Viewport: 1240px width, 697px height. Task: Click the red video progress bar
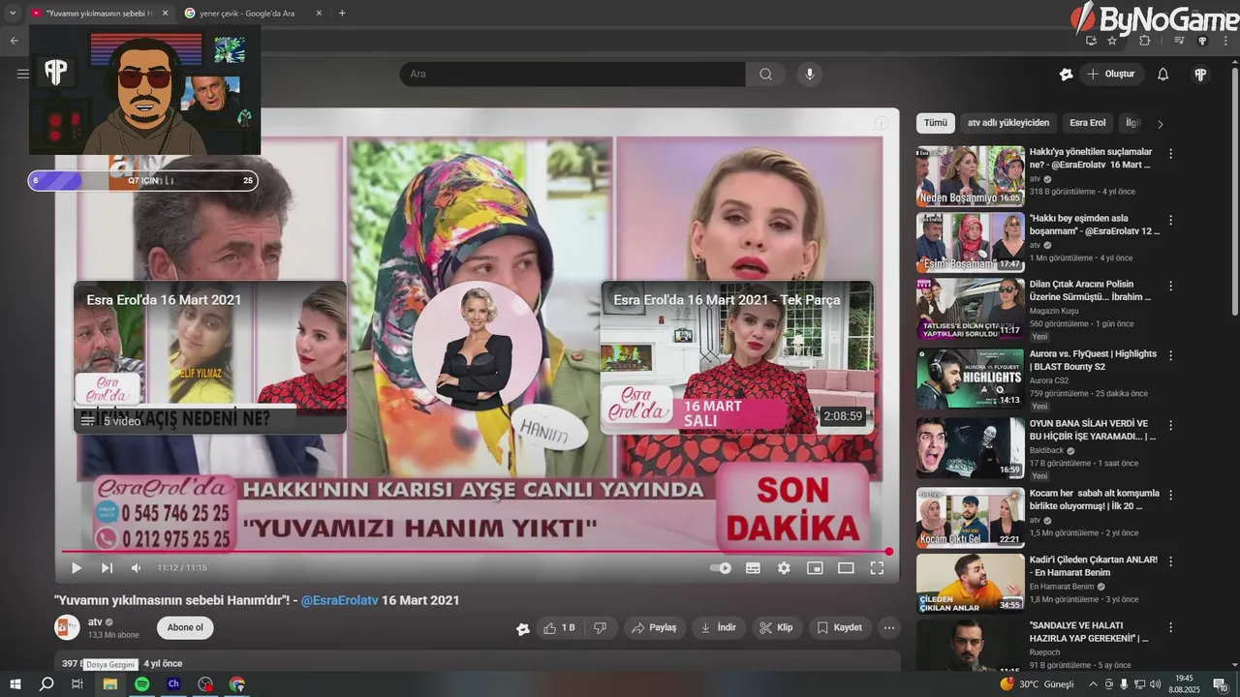(x=476, y=552)
